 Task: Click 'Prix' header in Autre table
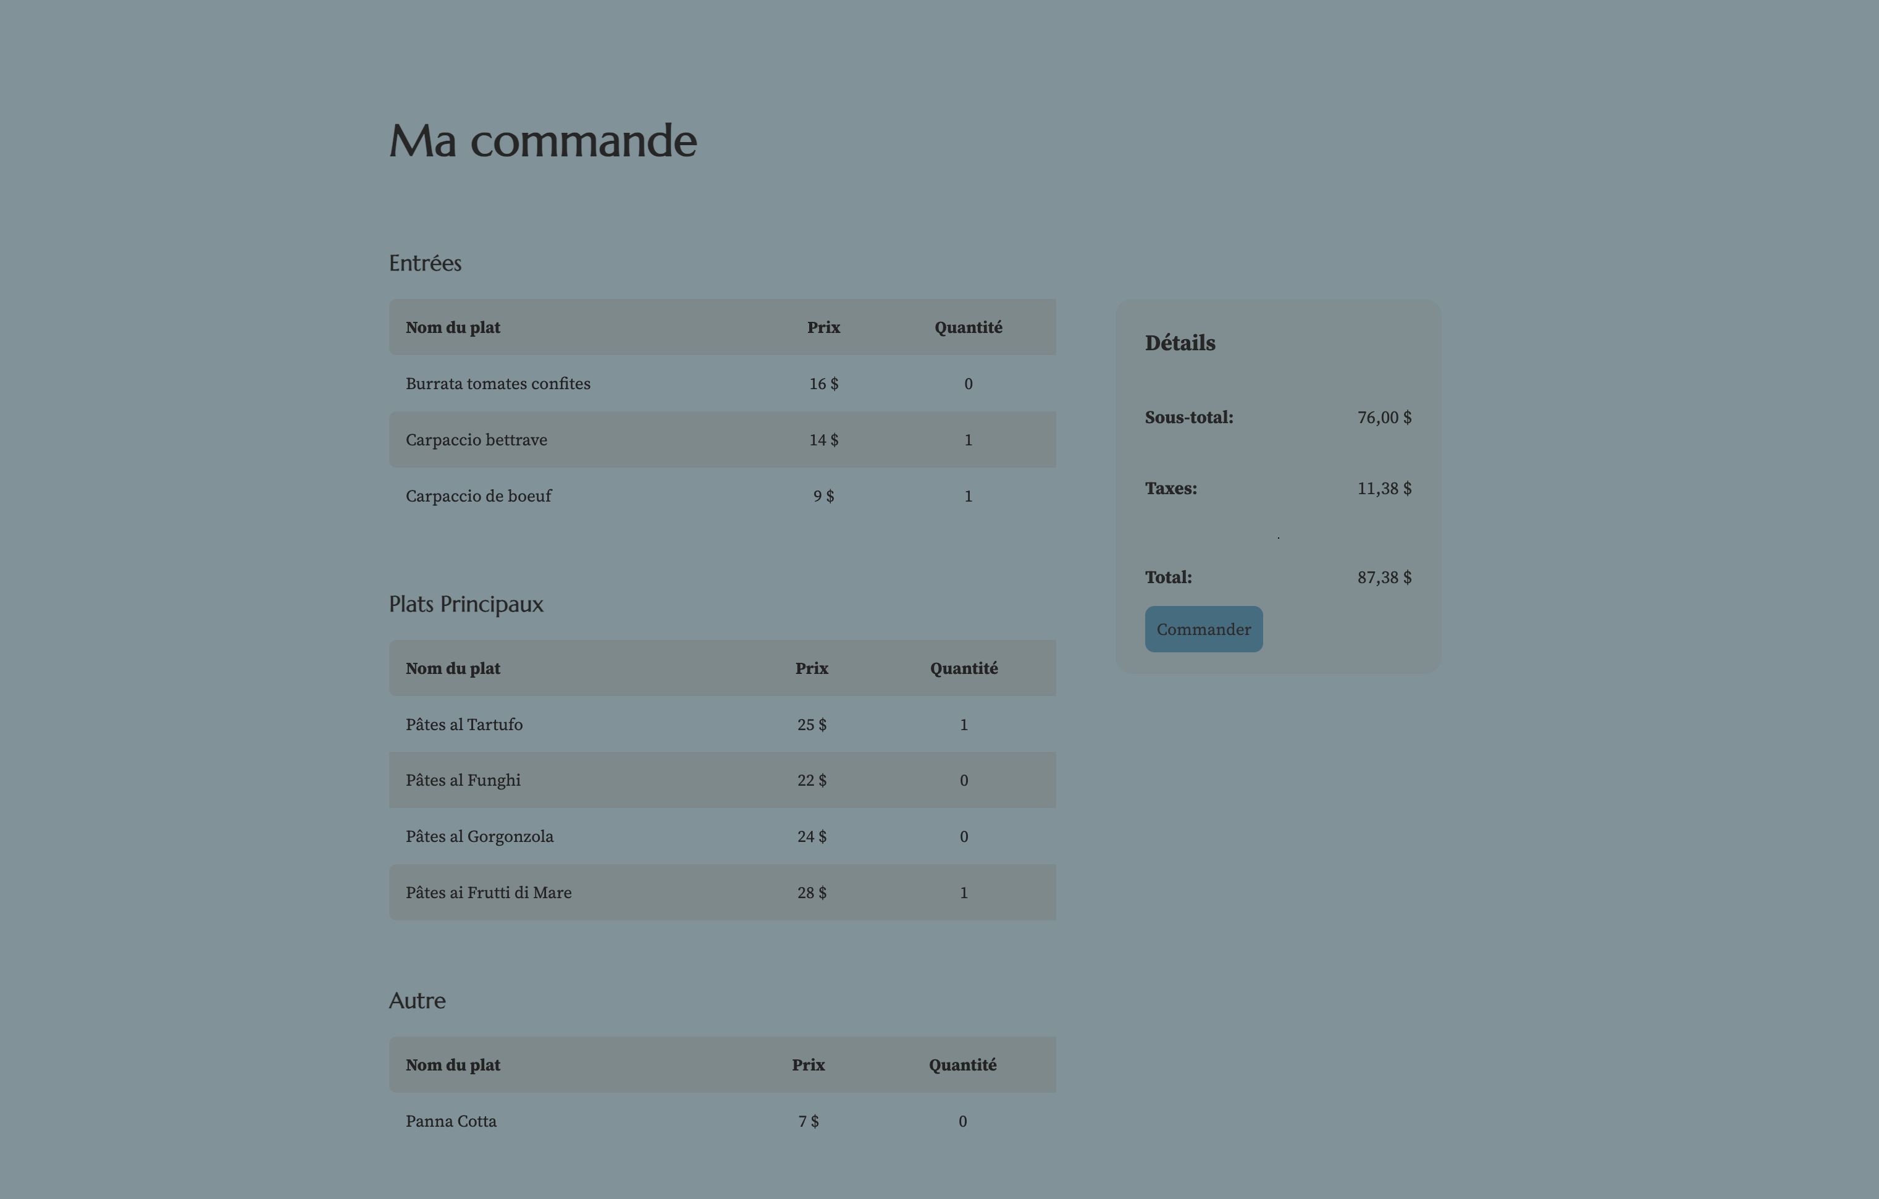click(809, 1065)
